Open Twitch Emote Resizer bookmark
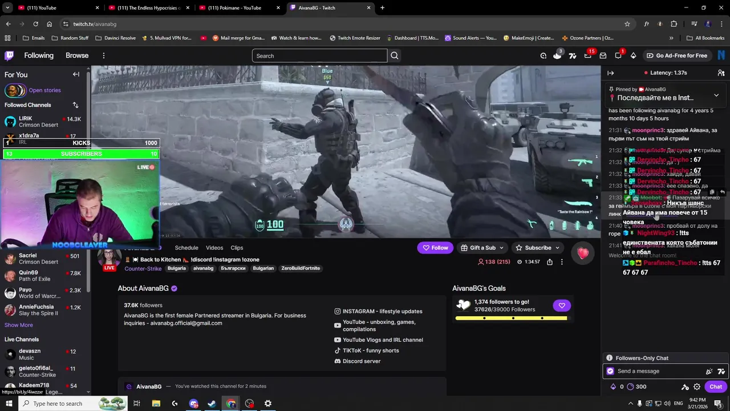This screenshot has width=730, height=411. coord(355,38)
